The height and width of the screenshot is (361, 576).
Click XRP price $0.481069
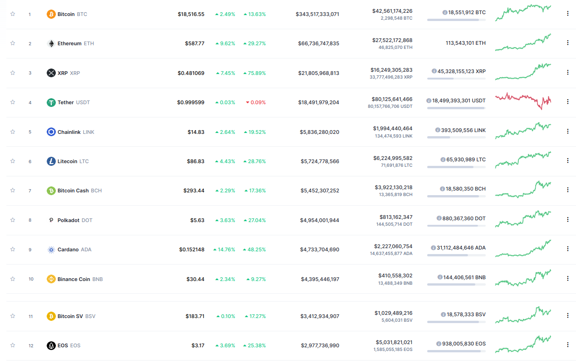[191, 73]
